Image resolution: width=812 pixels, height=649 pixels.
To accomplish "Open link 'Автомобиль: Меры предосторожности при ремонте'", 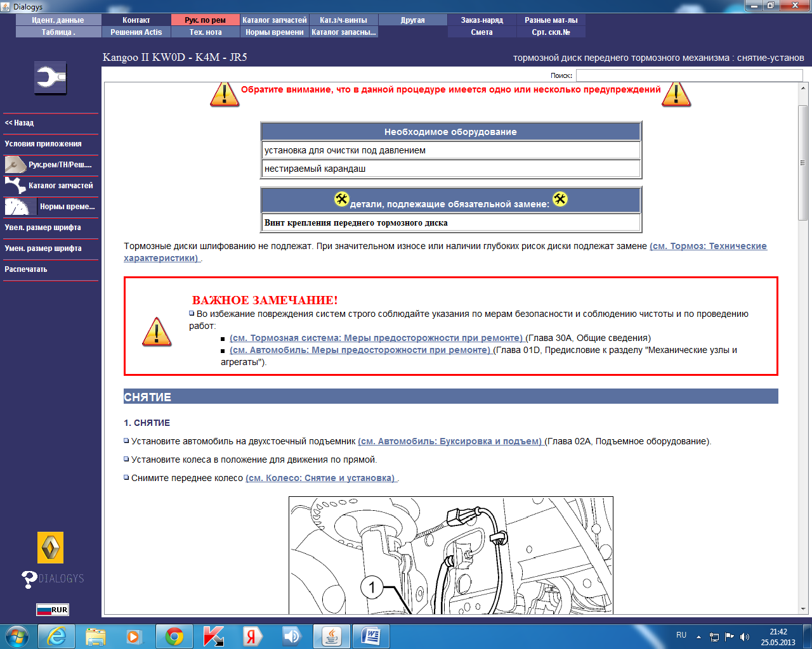I will tap(361, 350).
